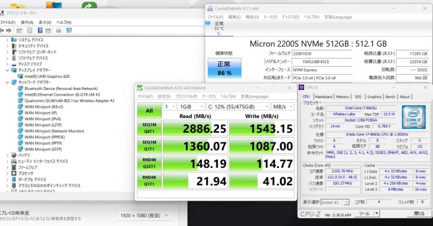Select WAN Miniport (Network Monitor) entry
This screenshot has height=226, width=433.
pyautogui.click(x=55, y=131)
